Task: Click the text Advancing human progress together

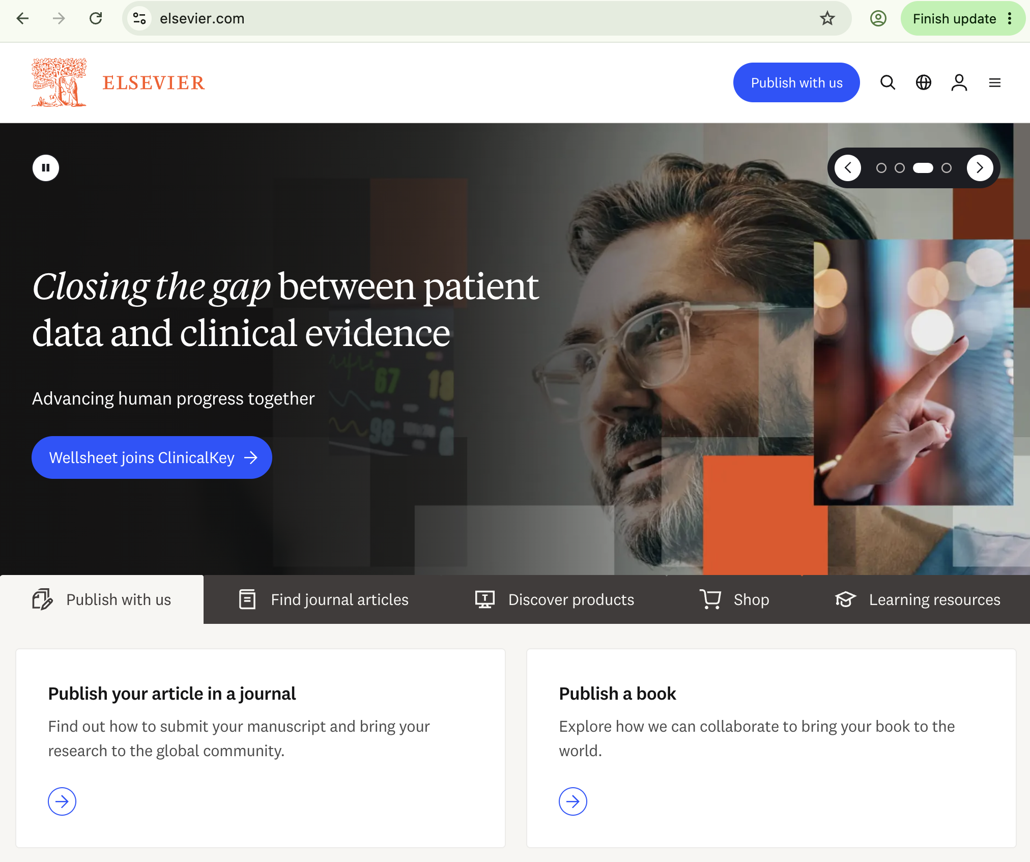Action: tap(173, 398)
